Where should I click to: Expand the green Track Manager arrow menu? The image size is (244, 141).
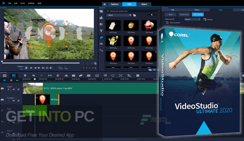pos(18,80)
